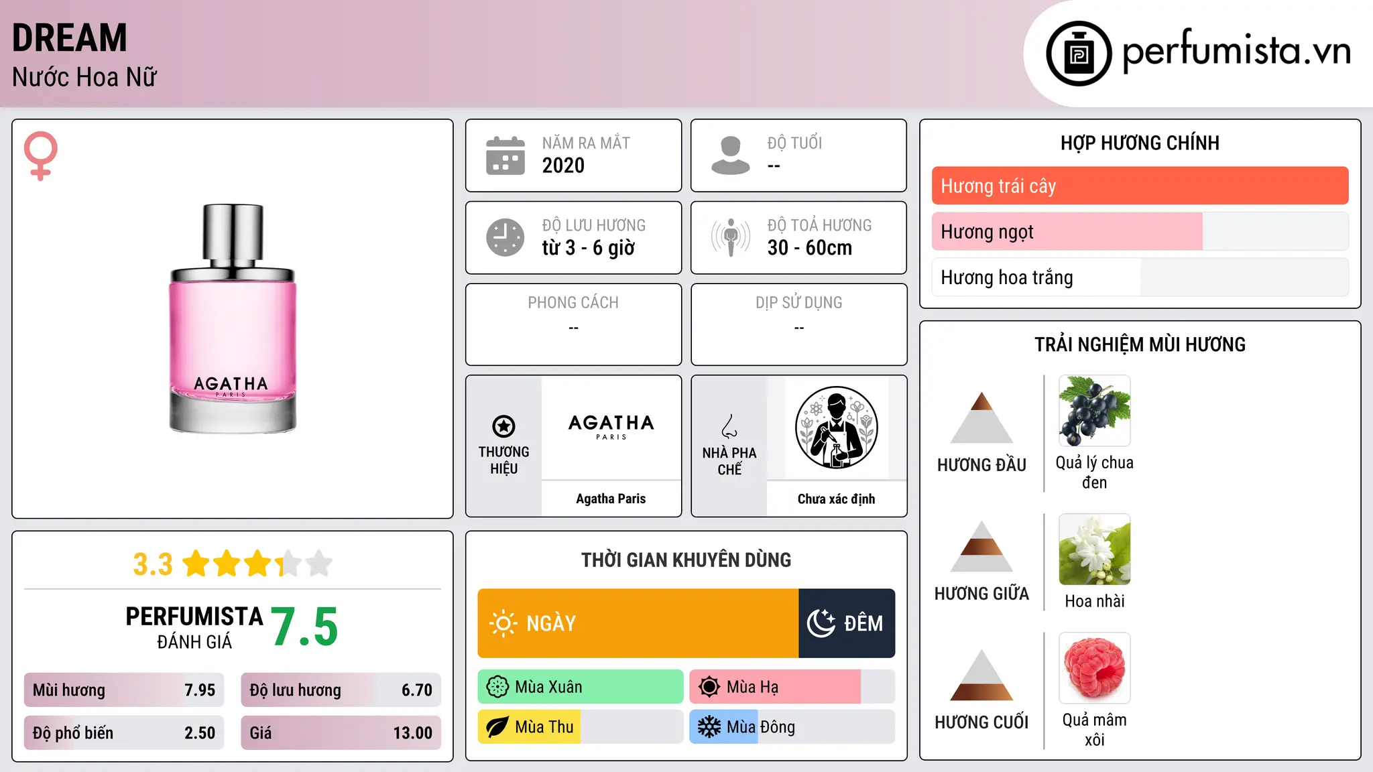Click the Hương giữa pyramid icon
This screenshot has height=772, width=1373.
coord(981,546)
